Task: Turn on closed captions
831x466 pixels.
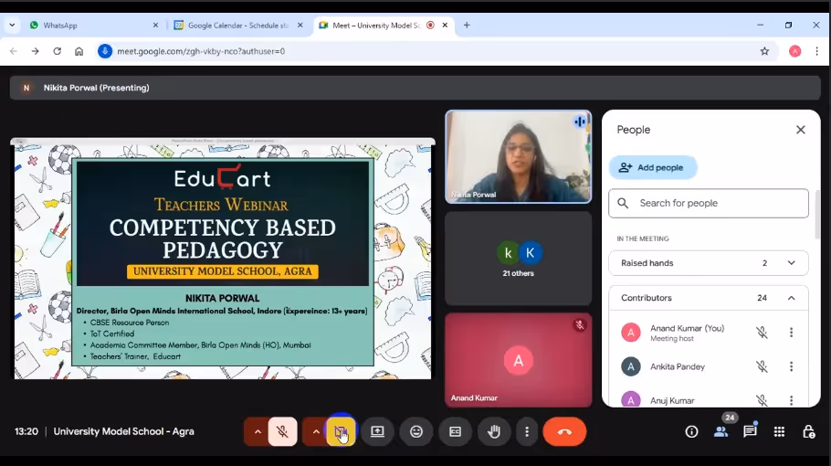Action: (456, 431)
